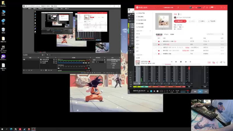The width and height of the screenshot is (233, 131).
Task: Click the user avatar in NetEase title bar
Action: [x=190, y=8]
